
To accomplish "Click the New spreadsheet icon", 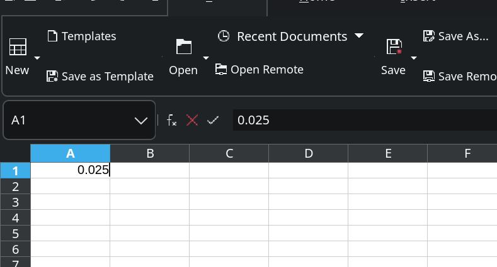I will coord(17,47).
